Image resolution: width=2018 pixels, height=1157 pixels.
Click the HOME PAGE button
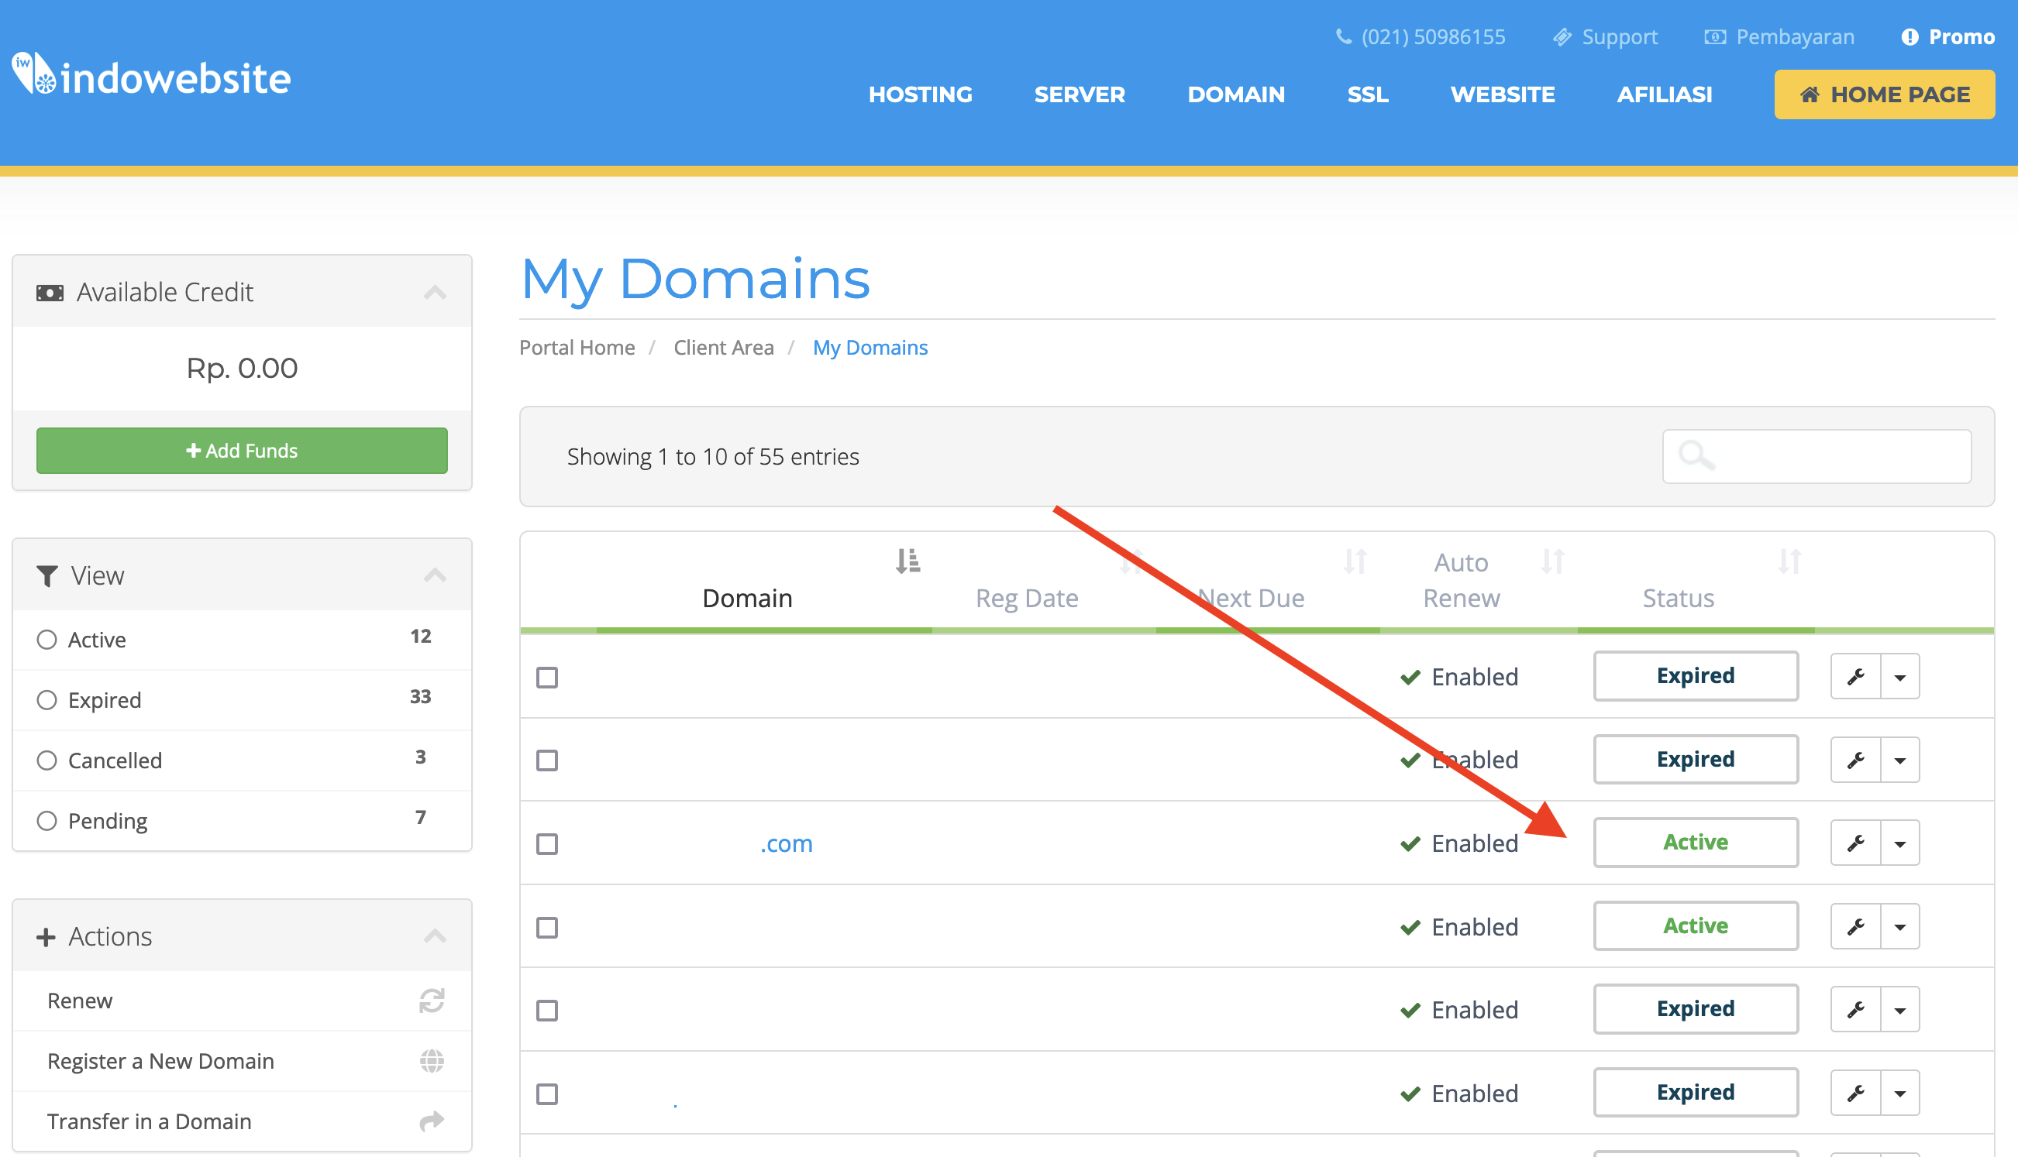[x=1884, y=94]
